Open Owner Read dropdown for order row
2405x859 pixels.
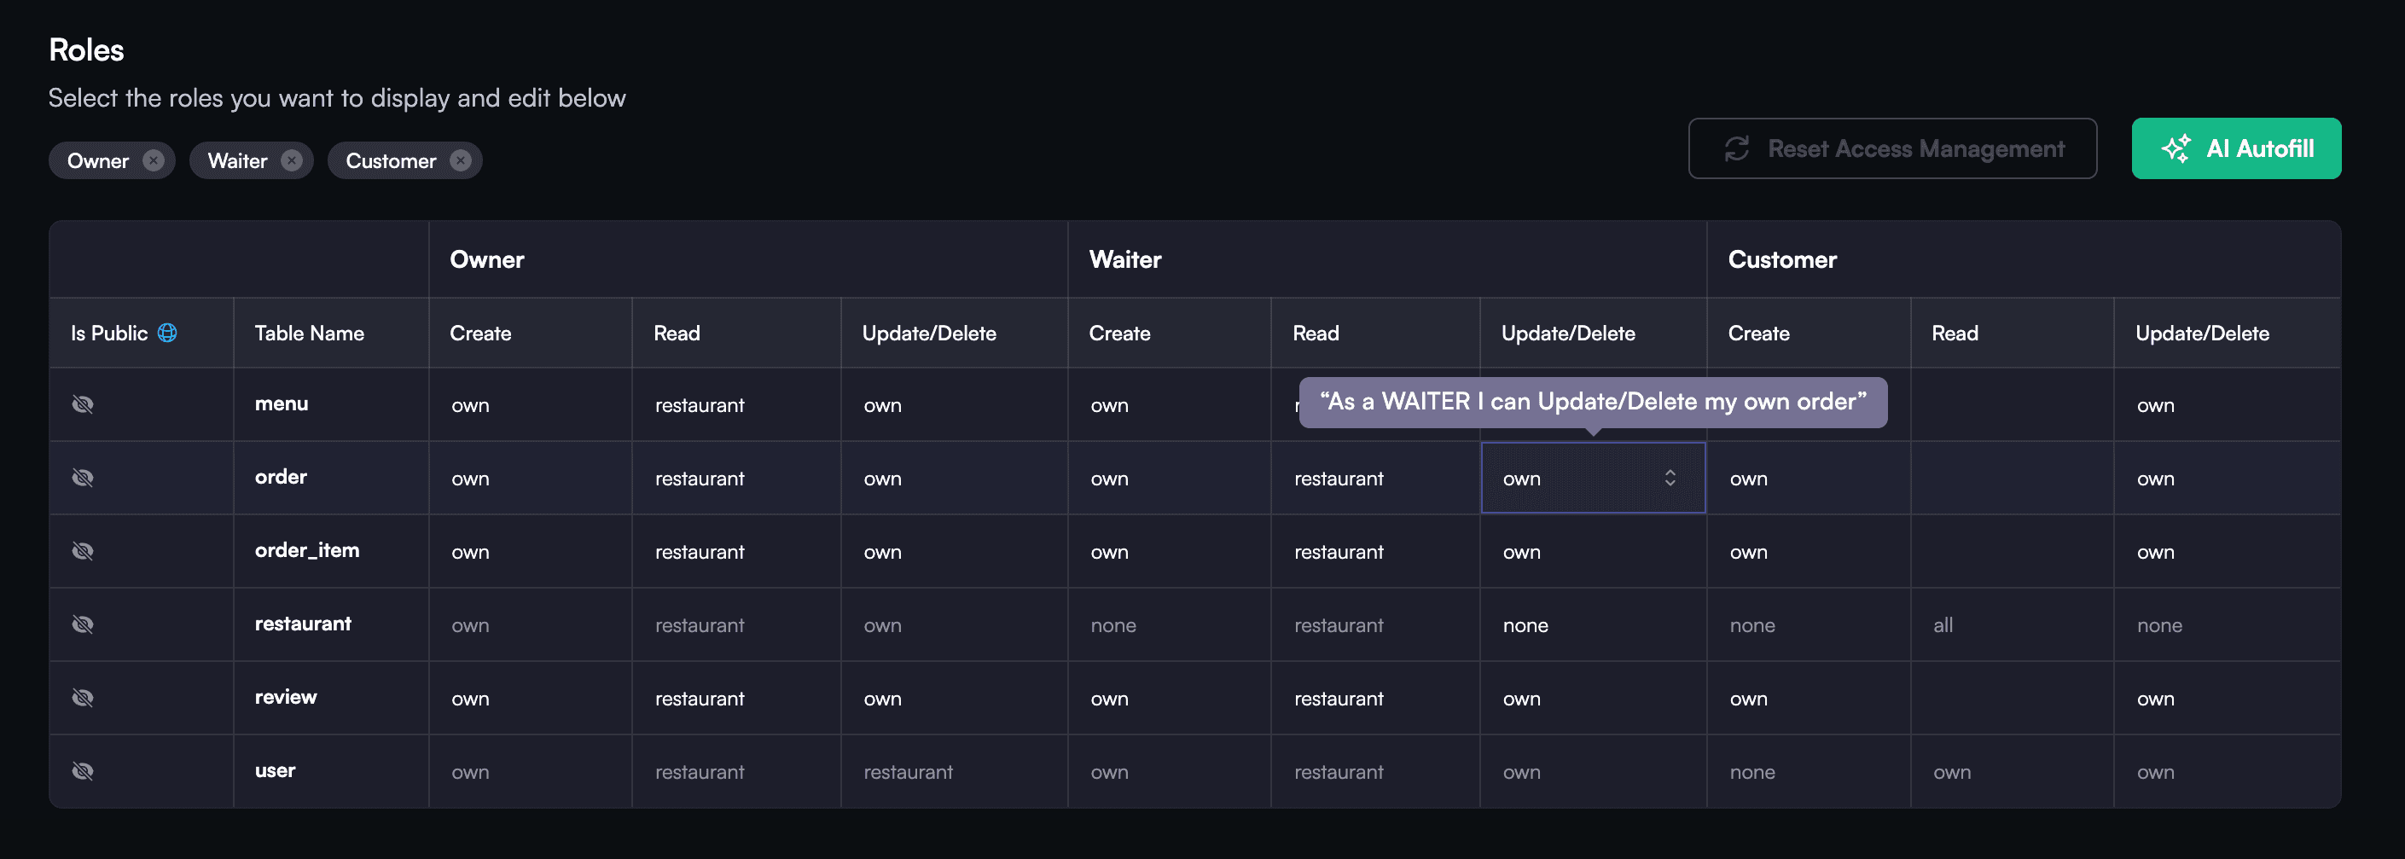[736, 478]
